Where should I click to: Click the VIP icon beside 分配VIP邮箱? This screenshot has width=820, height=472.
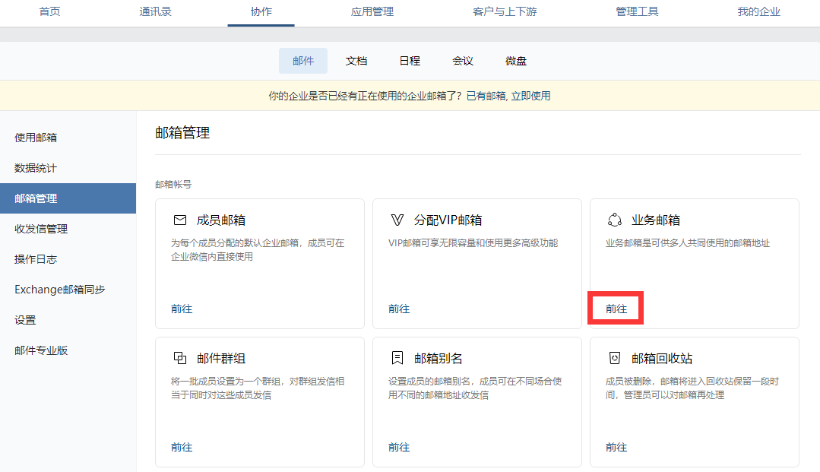(397, 220)
